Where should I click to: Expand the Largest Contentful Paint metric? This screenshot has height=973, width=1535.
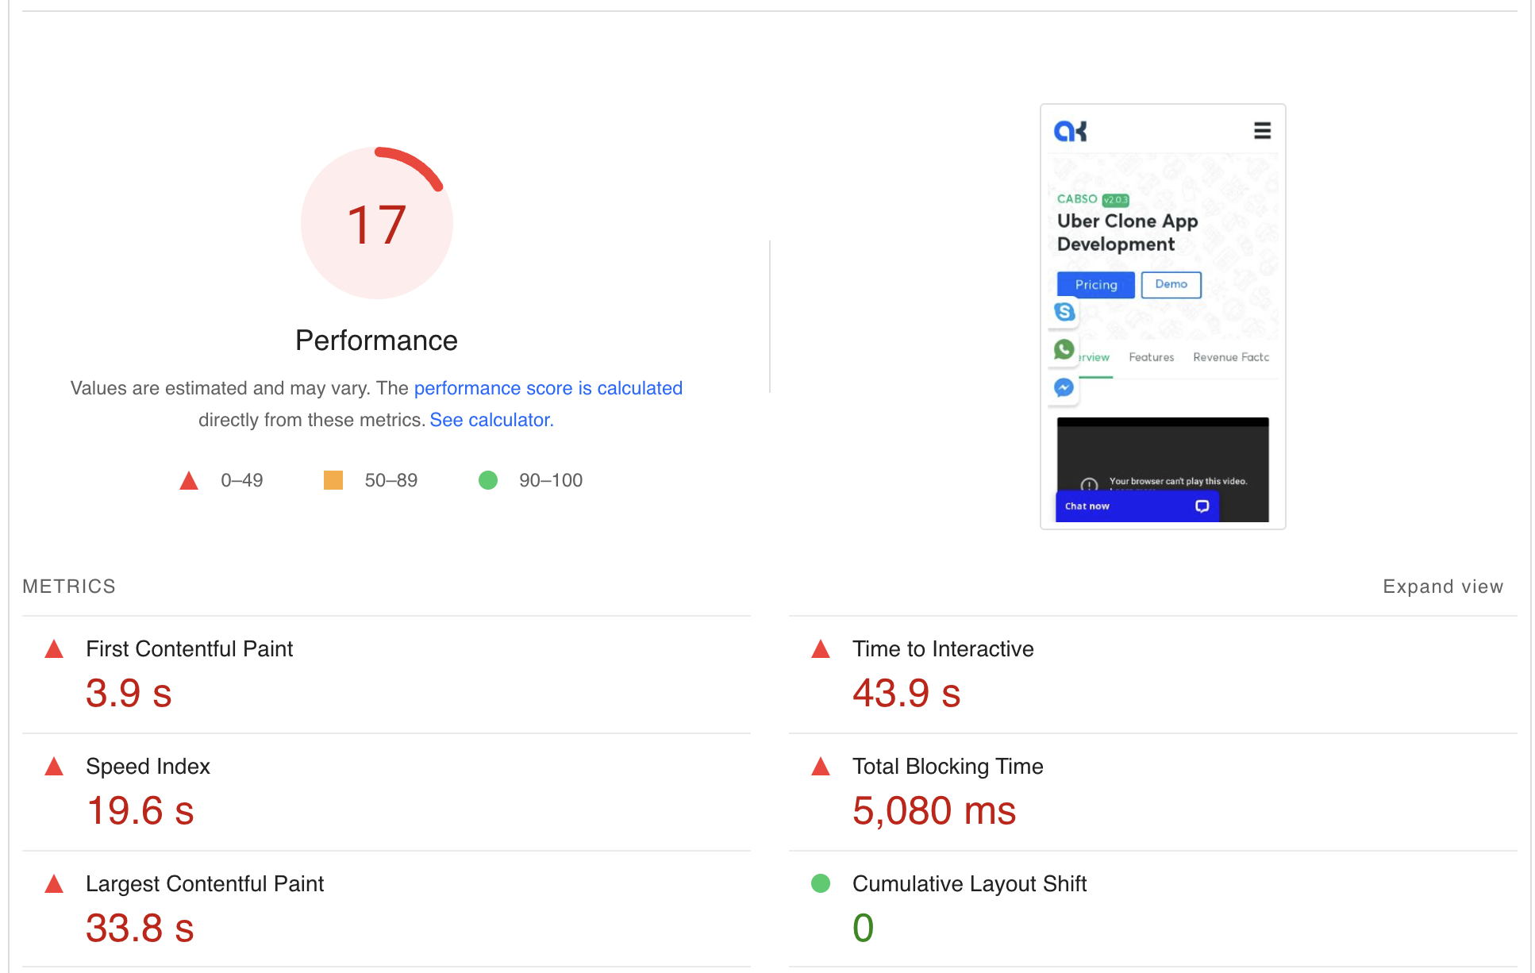(204, 884)
